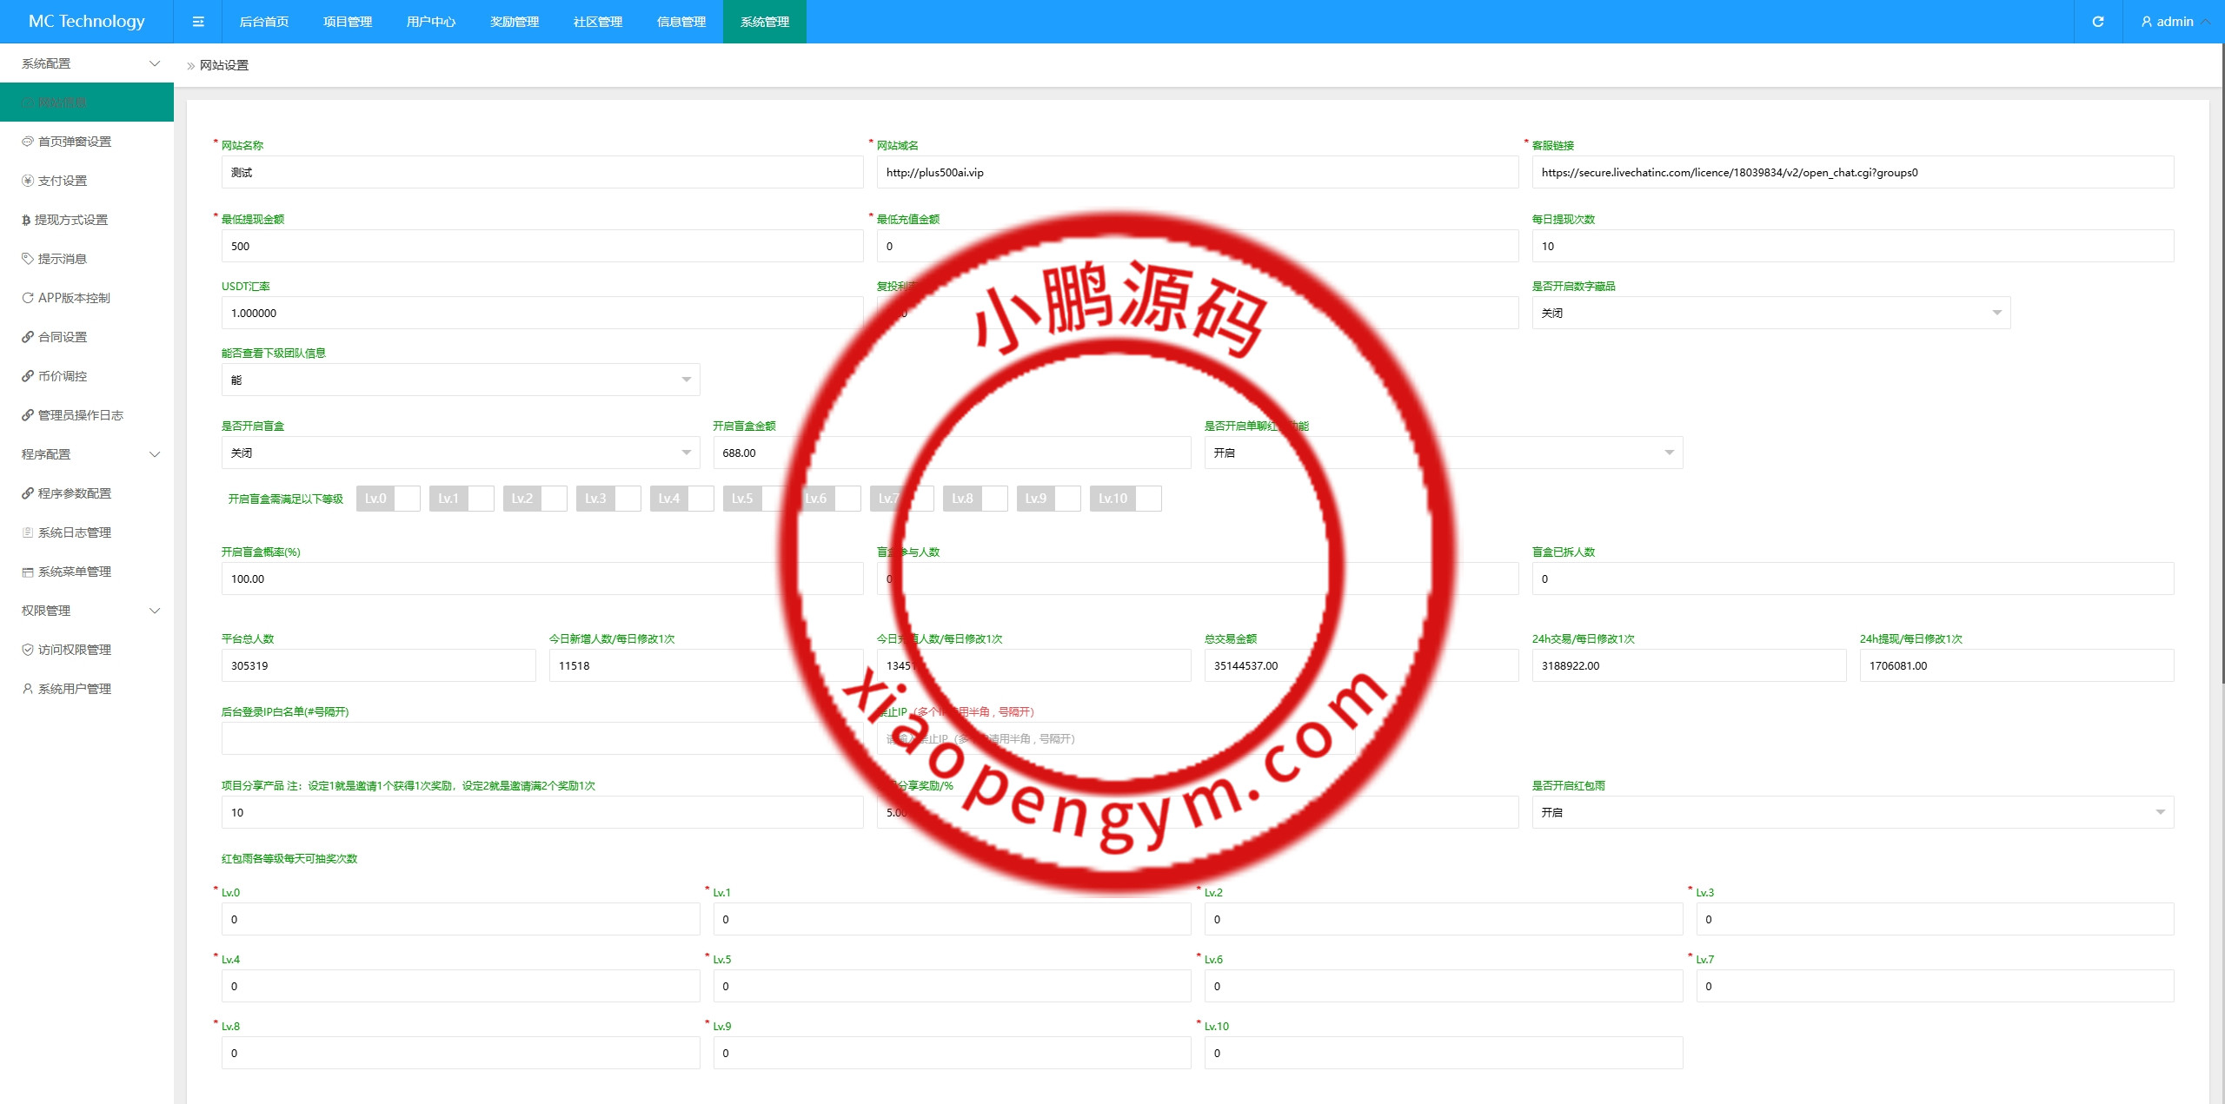This screenshot has width=2225, height=1104.
Task: Open the 能否查看下级团队信息 dropdown
Action: (x=461, y=380)
